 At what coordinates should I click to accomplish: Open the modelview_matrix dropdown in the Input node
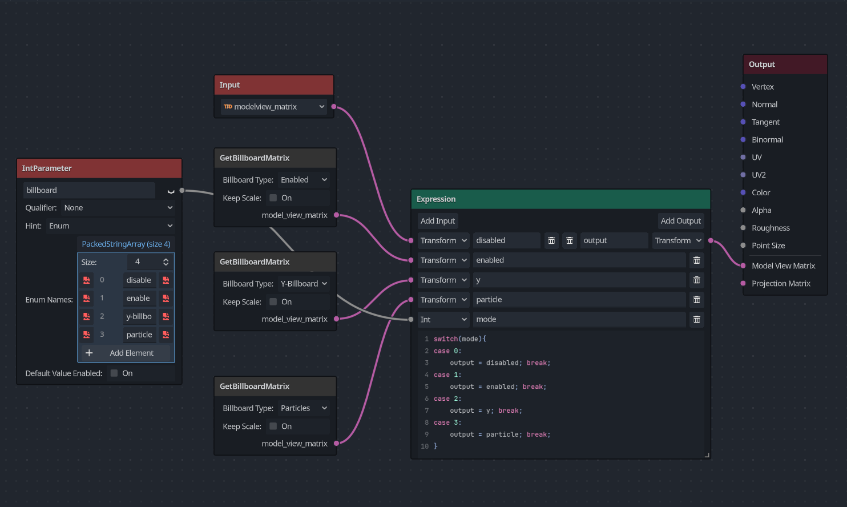click(274, 107)
